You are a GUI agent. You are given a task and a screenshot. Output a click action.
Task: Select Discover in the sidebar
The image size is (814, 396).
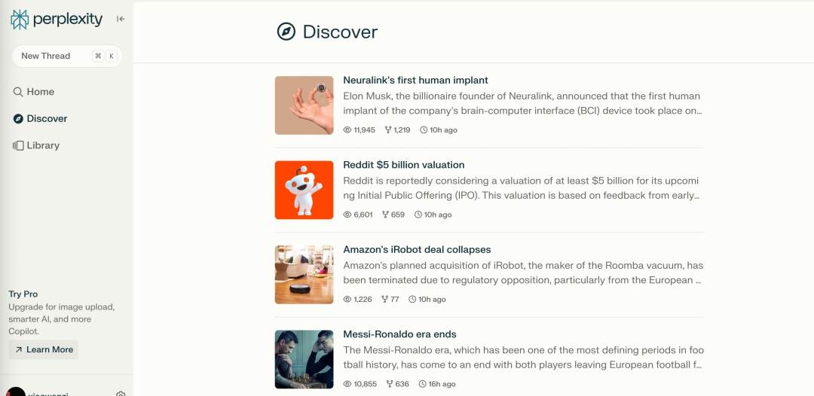47,119
